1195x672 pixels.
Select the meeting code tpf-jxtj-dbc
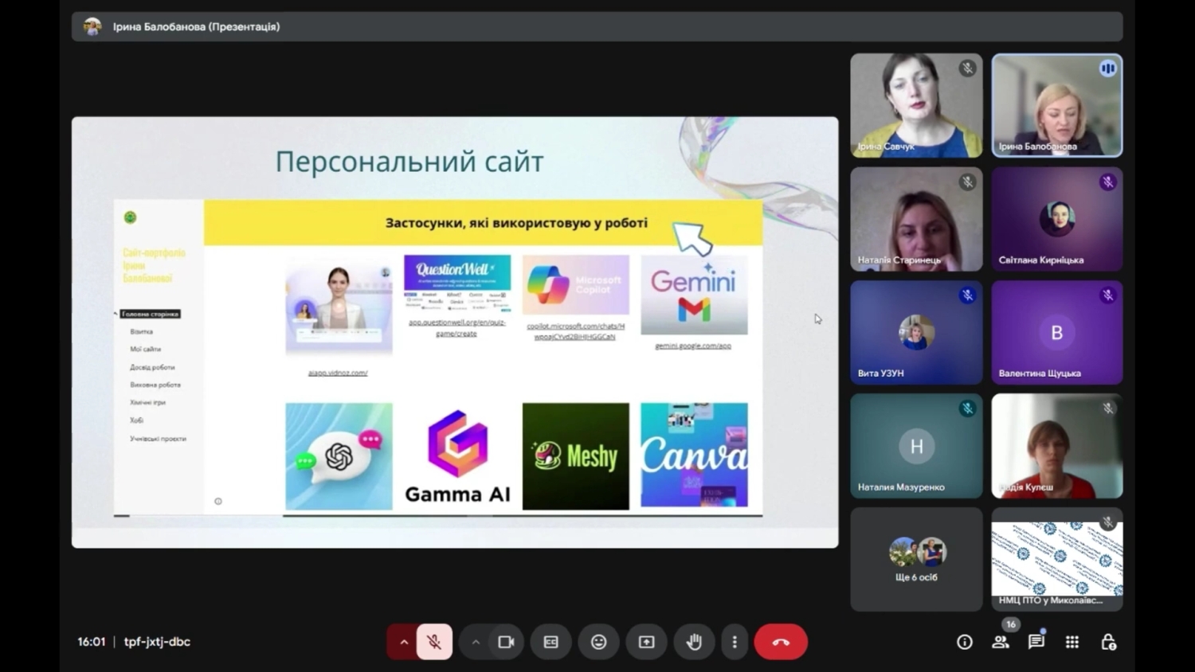[x=157, y=642]
